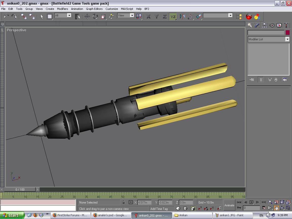This screenshot has height=219, width=292.
Task: Click the current frame number field
Action: click(251, 208)
